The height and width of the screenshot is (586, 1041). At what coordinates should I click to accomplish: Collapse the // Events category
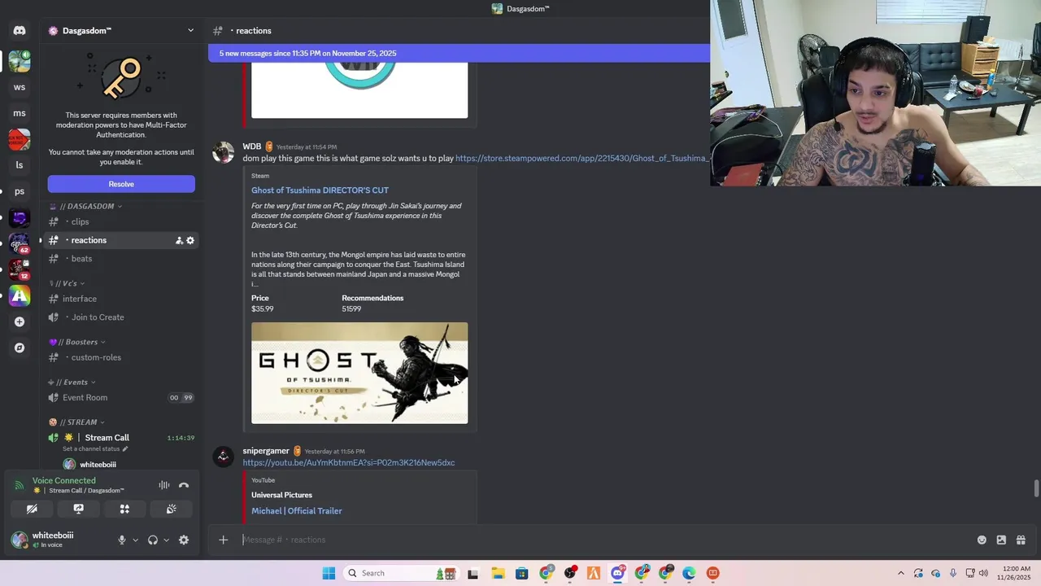[72, 382]
